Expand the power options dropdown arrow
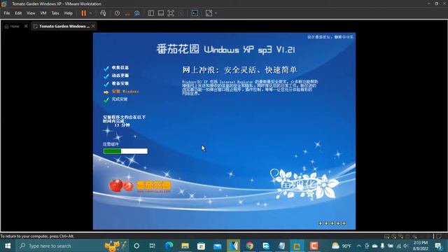This screenshot has width=448, height=252. pos(91,13)
